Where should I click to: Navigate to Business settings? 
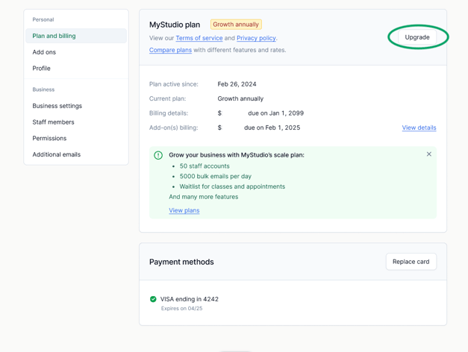point(57,106)
